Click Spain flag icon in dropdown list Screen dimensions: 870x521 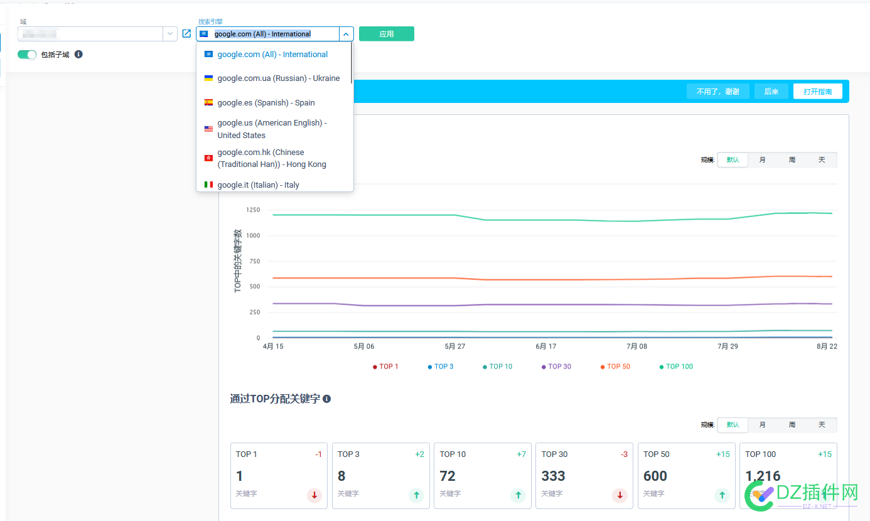pos(208,102)
